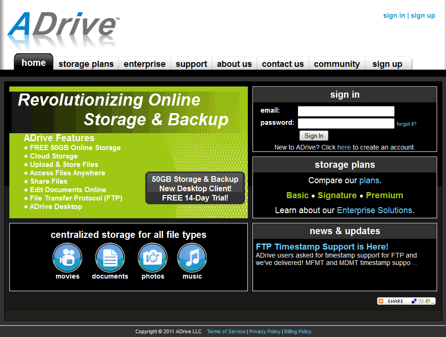This screenshot has width=446, height=337.
Task: Click the Digg icon in Share bar
Action: click(x=421, y=301)
